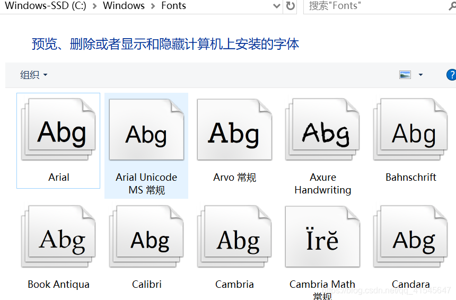
Task: Click the 'Arial Unicode MS 常规' label
Action: (146, 183)
